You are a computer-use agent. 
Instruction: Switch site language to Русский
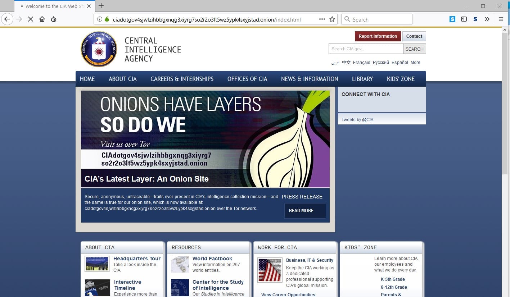pos(381,63)
